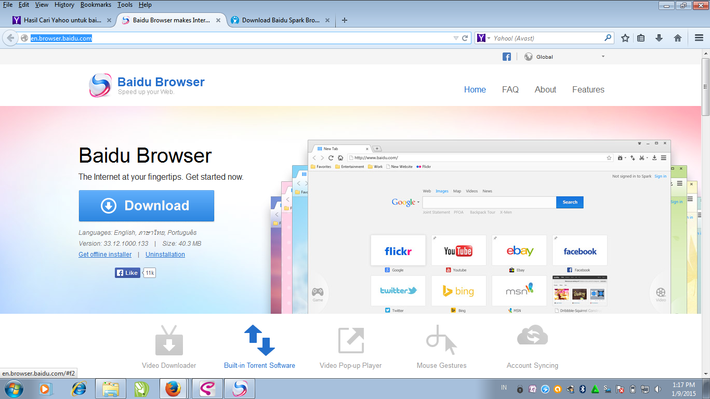Click the scrollbar up arrow

[706, 54]
